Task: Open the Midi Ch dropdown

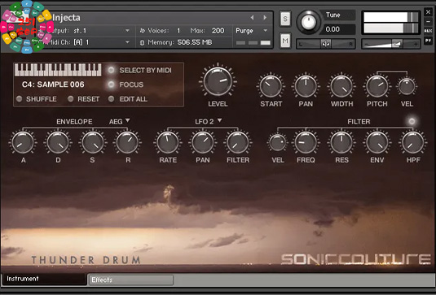Action: point(127,42)
